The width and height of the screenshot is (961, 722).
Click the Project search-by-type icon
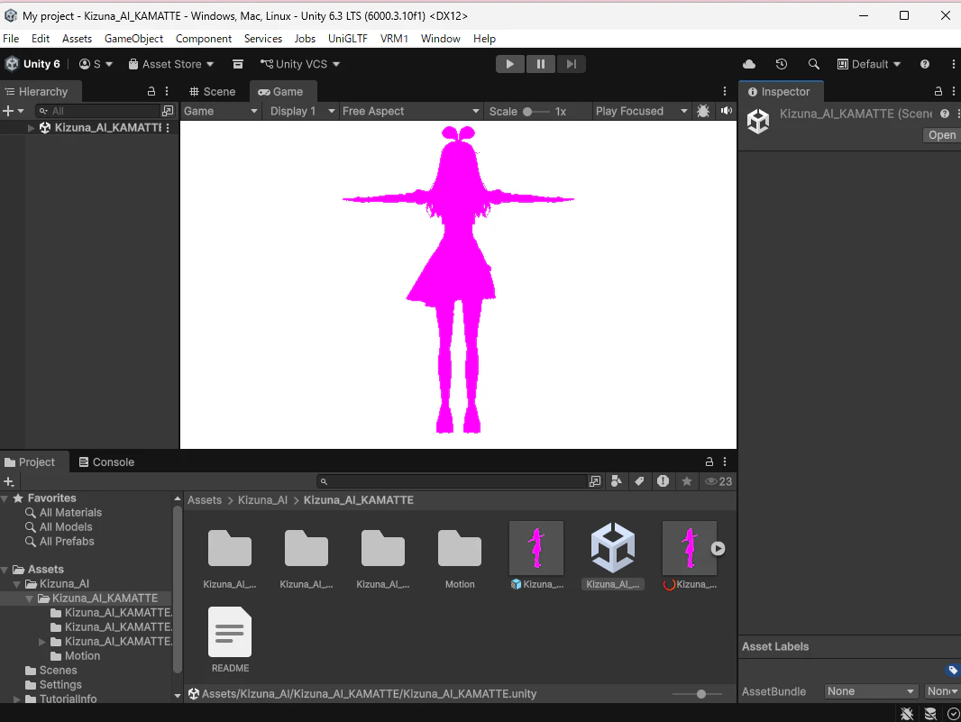[x=617, y=481]
